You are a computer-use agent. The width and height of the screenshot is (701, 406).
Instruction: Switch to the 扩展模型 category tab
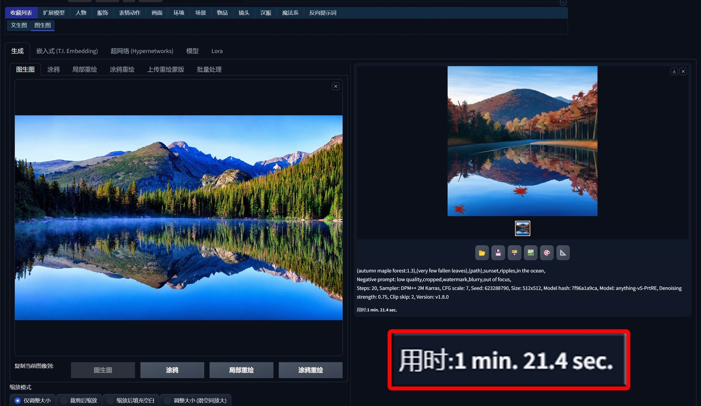[x=54, y=13]
